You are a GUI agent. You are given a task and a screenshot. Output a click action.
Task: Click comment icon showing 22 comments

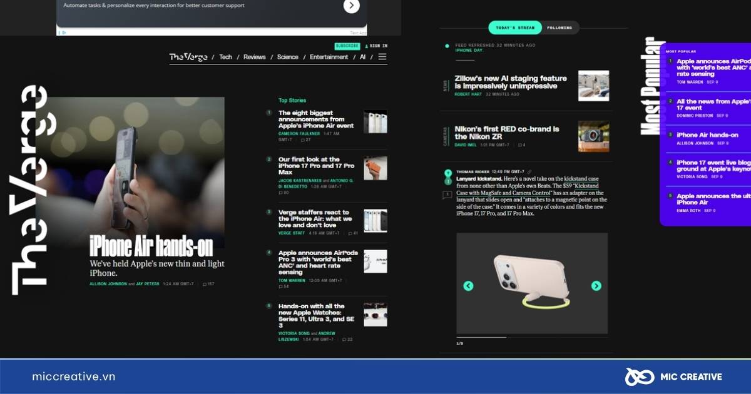(x=347, y=340)
